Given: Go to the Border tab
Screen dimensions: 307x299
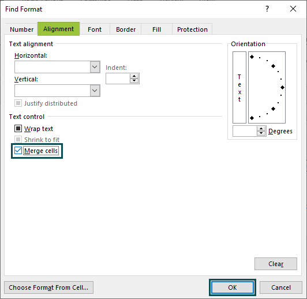Looking at the screenshot, I should click(x=126, y=29).
